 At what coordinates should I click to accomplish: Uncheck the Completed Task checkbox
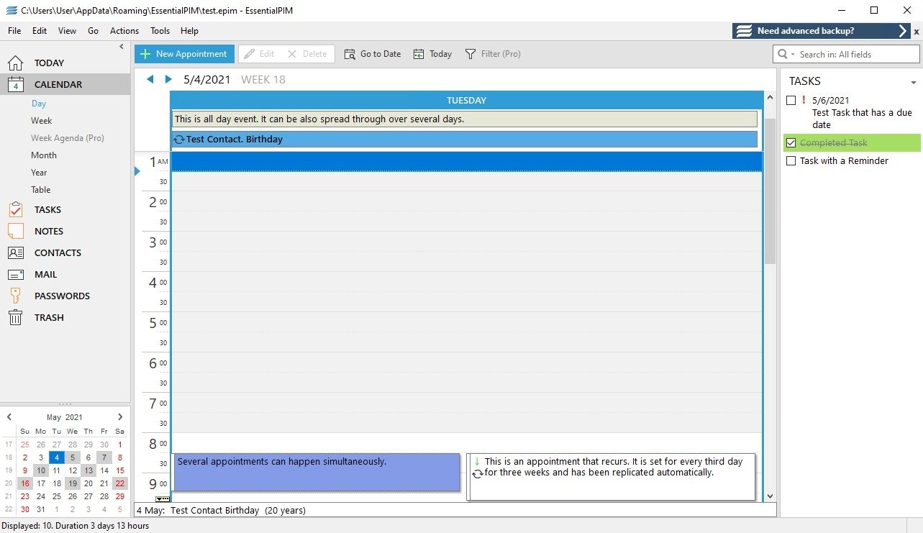(x=791, y=143)
